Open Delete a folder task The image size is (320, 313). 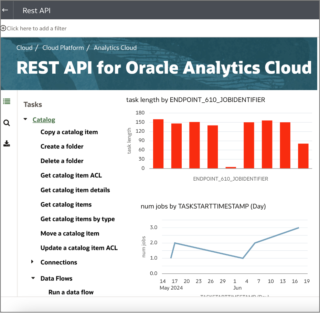click(x=62, y=161)
